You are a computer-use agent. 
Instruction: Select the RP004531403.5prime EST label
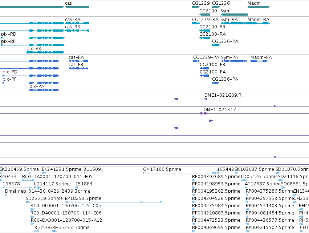point(270,206)
